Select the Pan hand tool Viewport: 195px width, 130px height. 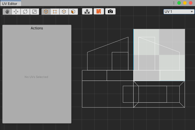(7, 12)
